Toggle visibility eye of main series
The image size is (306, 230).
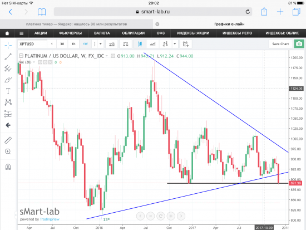(x=113, y=56)
